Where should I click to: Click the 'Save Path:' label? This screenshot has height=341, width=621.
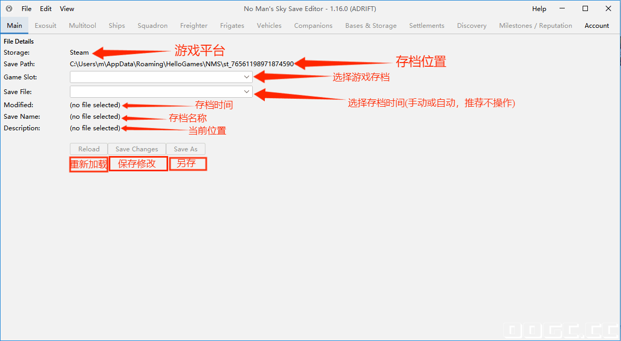point(19,64)
